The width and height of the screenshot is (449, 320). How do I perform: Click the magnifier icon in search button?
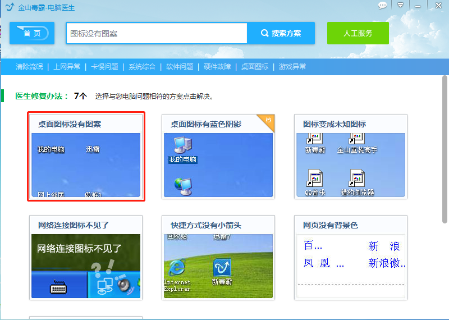264,33
